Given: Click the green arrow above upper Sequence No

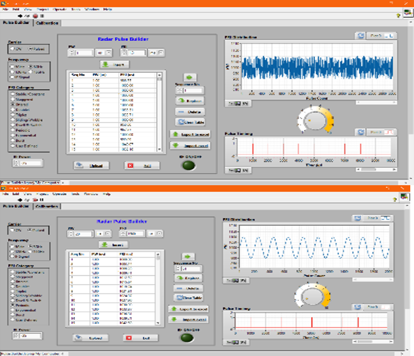Looking at the screenshot, I should tap(191, 78).
